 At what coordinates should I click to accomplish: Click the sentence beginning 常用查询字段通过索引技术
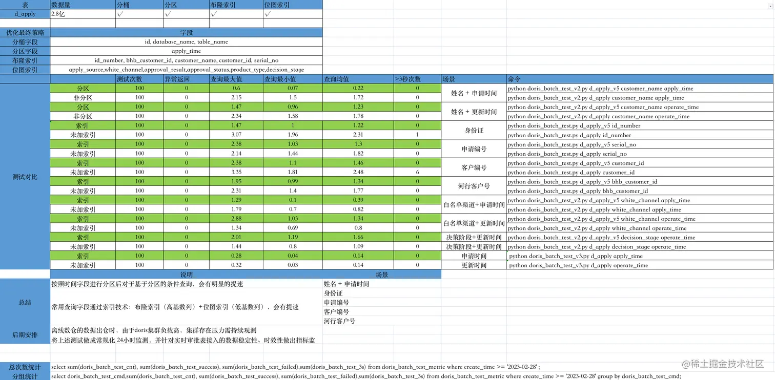point(175,307)
